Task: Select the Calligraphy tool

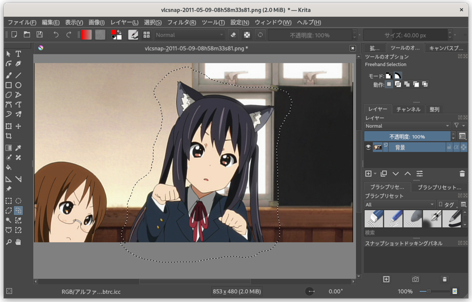Action: point(19,64)
